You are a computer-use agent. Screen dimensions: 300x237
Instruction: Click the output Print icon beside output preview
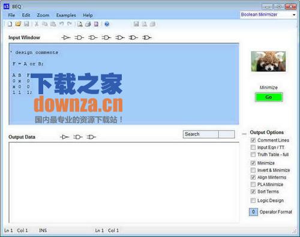point(152,24)
